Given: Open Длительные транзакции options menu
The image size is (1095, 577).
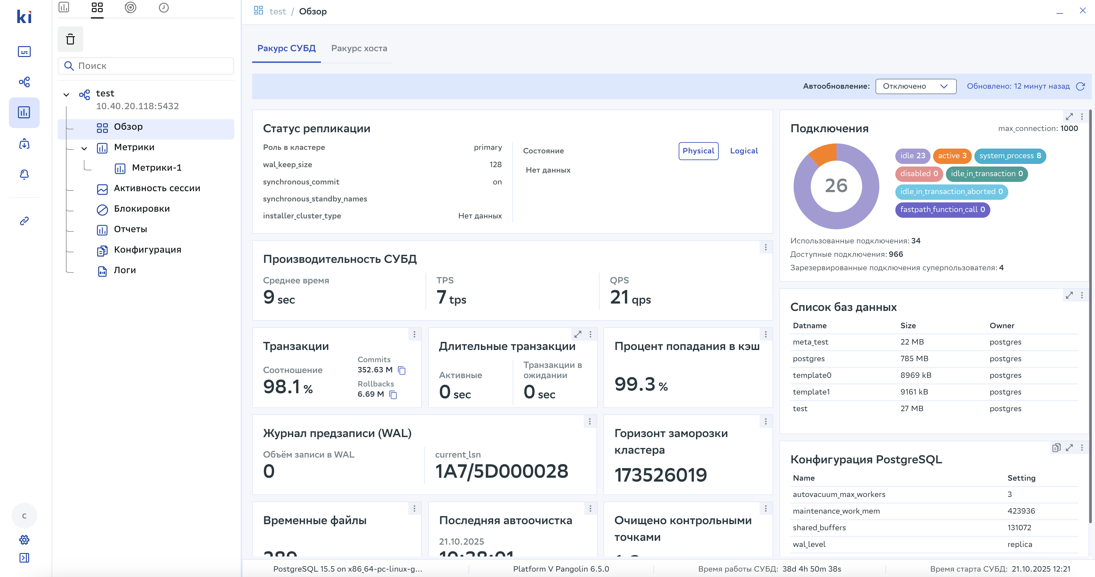Looking at the screenshot, I should (590, 334).
